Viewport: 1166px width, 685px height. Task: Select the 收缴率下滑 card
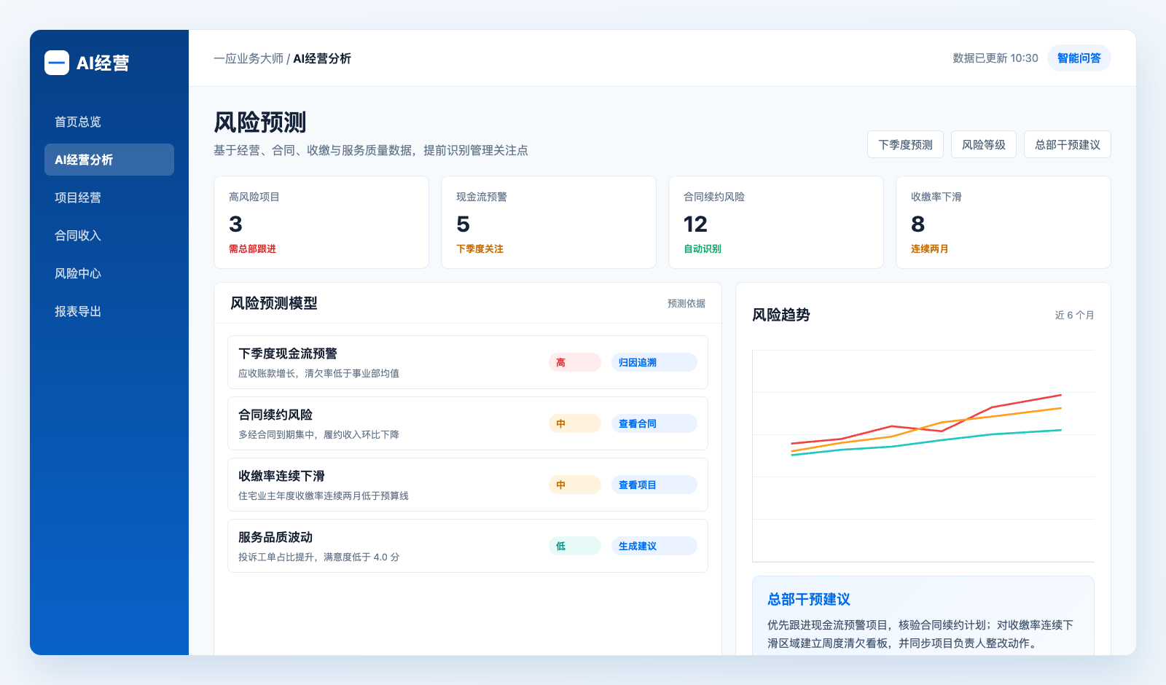coord(1003,222)
